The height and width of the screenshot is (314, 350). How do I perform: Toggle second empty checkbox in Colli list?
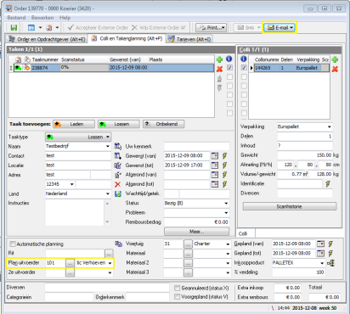pyautogui.click(x=244, y=86)
